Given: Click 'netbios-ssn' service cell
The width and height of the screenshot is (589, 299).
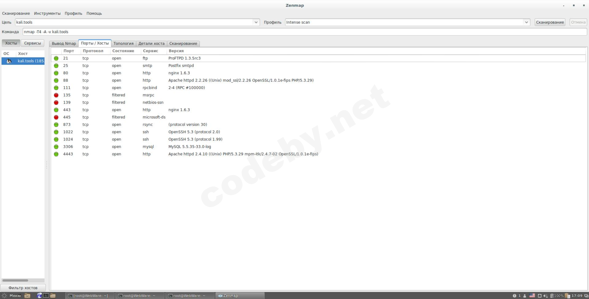Looking at the screenshot, I should click(153, 102).
